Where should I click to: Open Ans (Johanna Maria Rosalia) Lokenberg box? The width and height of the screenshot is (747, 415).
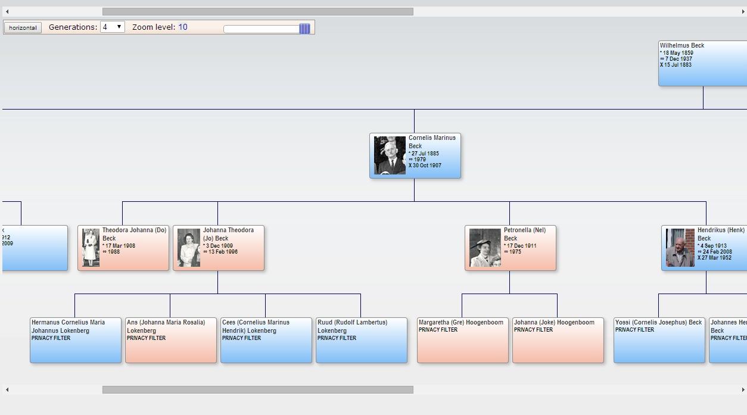pos(171,340)
